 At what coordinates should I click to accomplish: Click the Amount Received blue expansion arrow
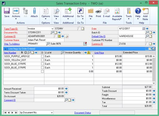[66, 89]
